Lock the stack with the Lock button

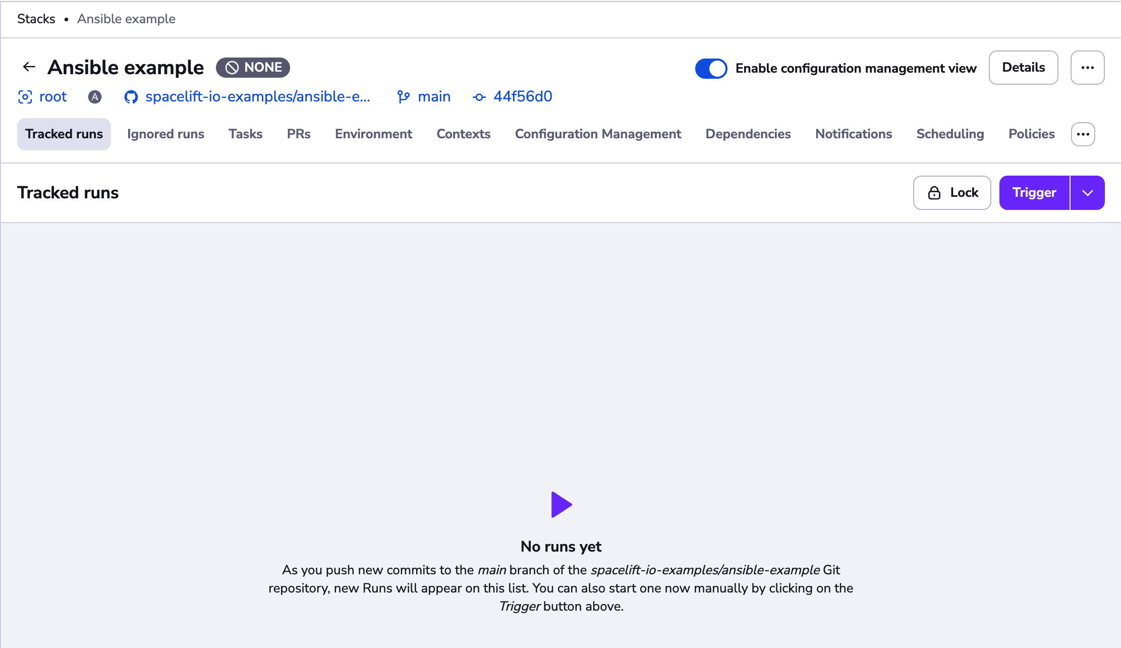[952, 193]
